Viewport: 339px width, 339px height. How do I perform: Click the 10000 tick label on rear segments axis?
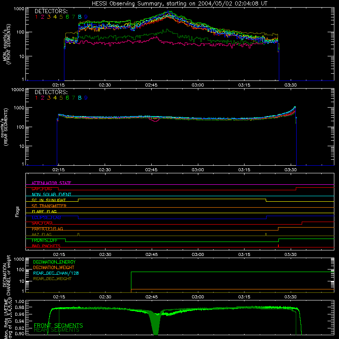(x=18, y=90)
